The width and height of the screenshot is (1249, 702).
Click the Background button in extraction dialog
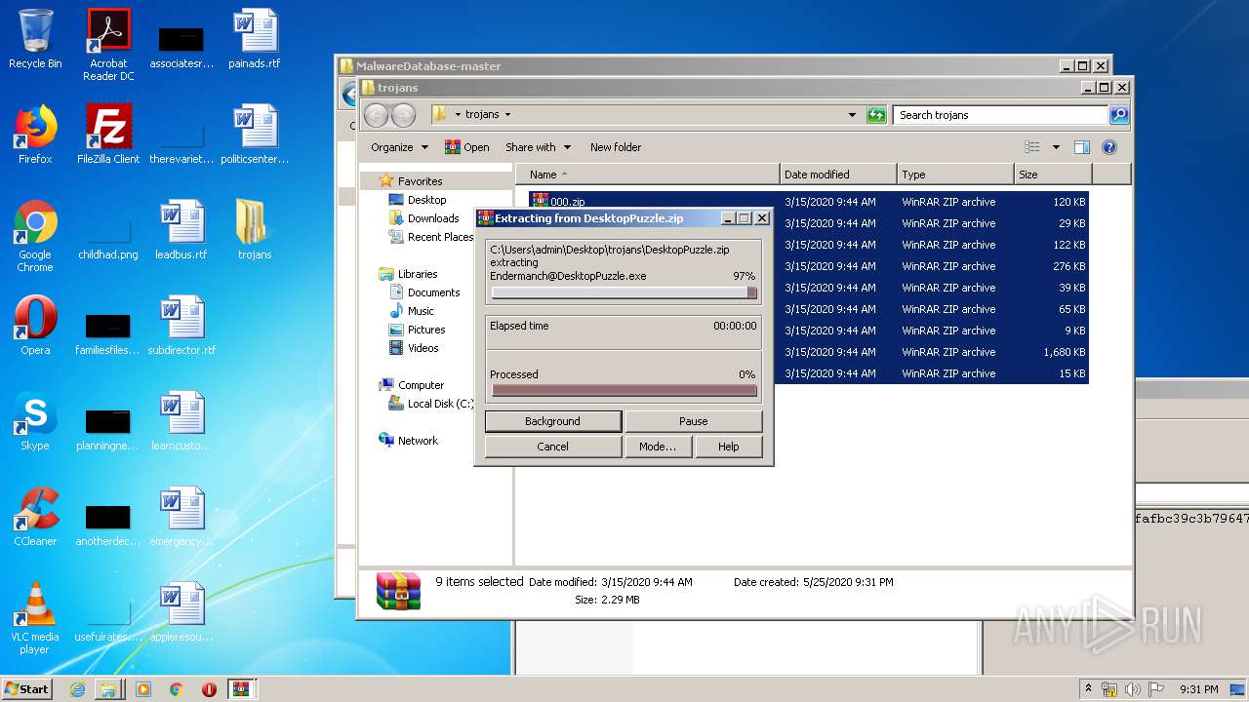coord(552,421)
